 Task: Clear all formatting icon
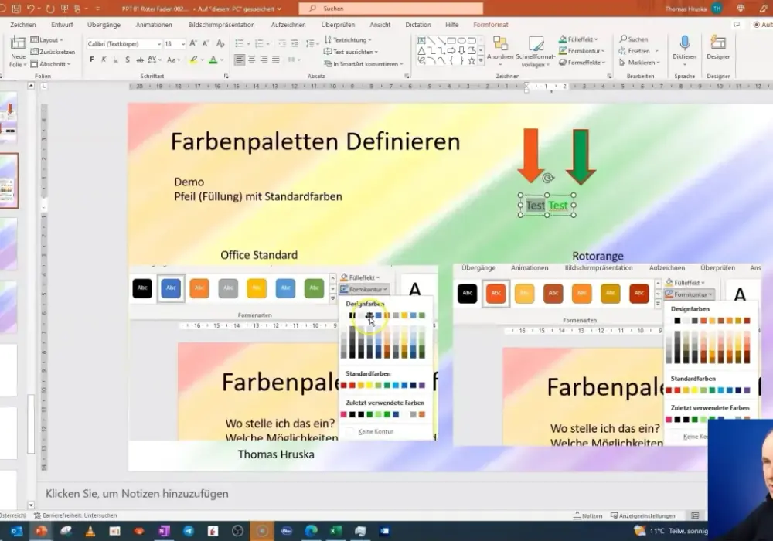pyautogui.click(x=220, y=43)
